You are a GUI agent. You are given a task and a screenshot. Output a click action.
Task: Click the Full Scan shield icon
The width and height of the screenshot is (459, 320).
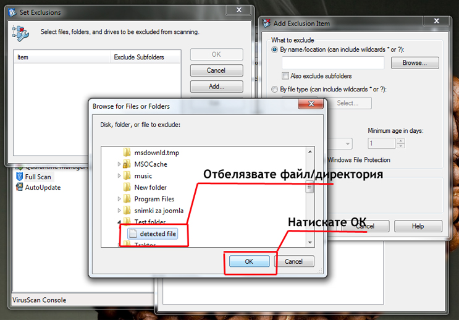point(19,177)
